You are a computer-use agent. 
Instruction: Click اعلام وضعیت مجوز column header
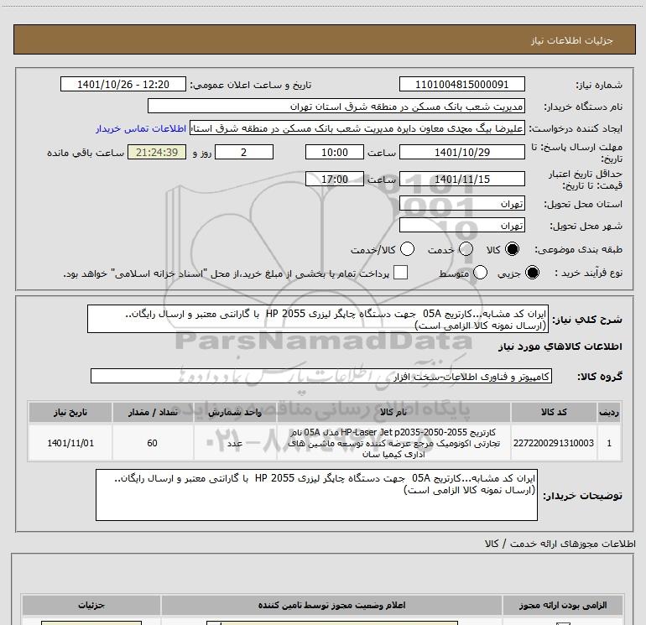pos(331,605)
